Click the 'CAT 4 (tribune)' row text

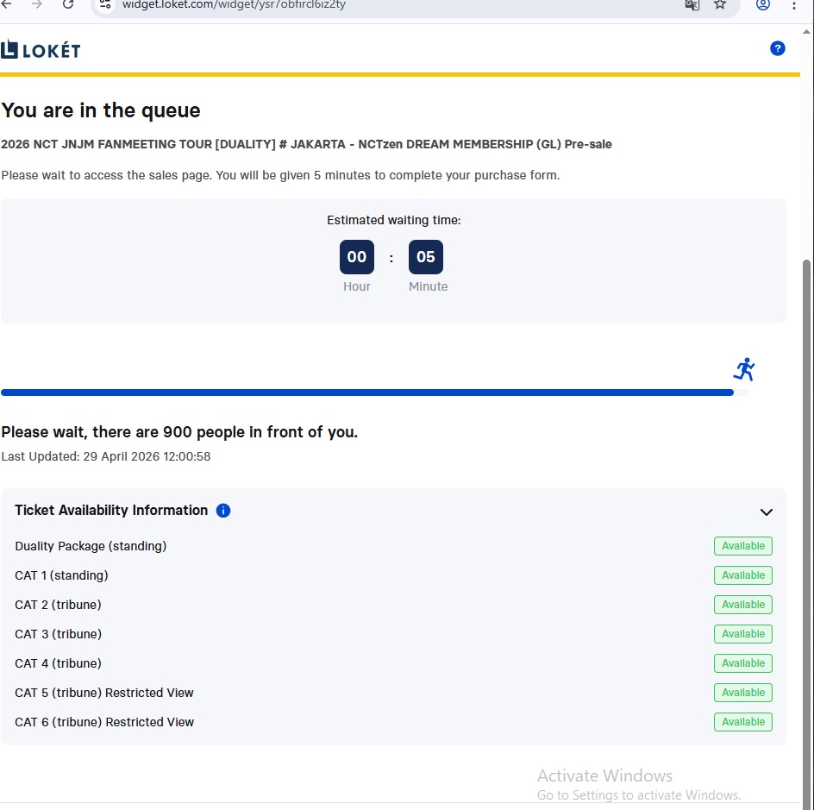tap(58, 663)
